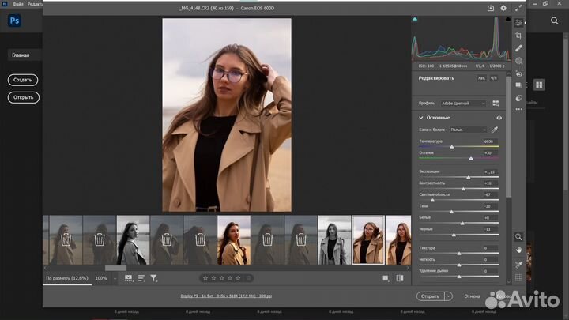Screen dimensions: 569x320
Task: Open the Профиль dropdown Adobe Цветной
Action: [x=463, y=103]
